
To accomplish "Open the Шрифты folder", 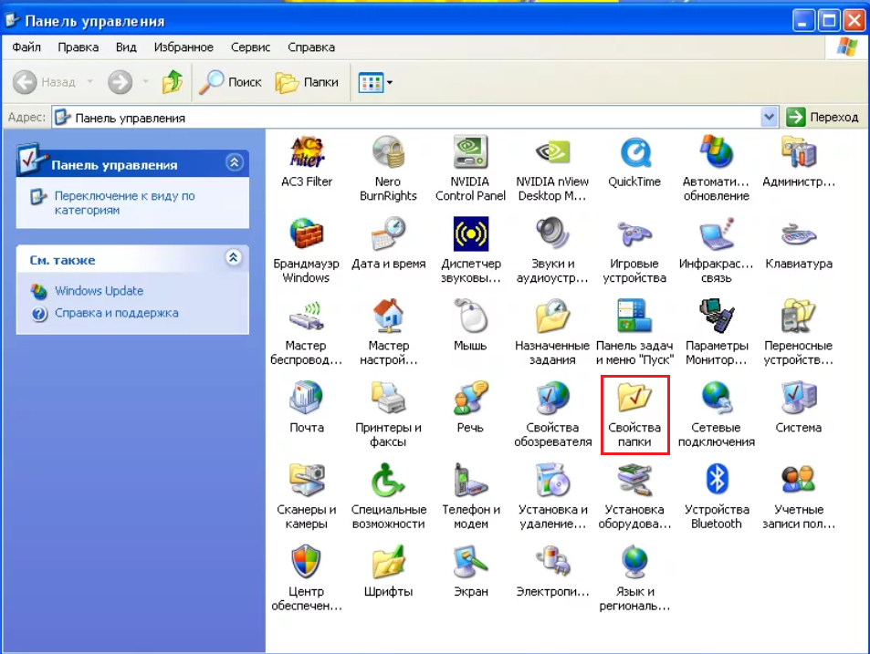I will click(388, 572).
